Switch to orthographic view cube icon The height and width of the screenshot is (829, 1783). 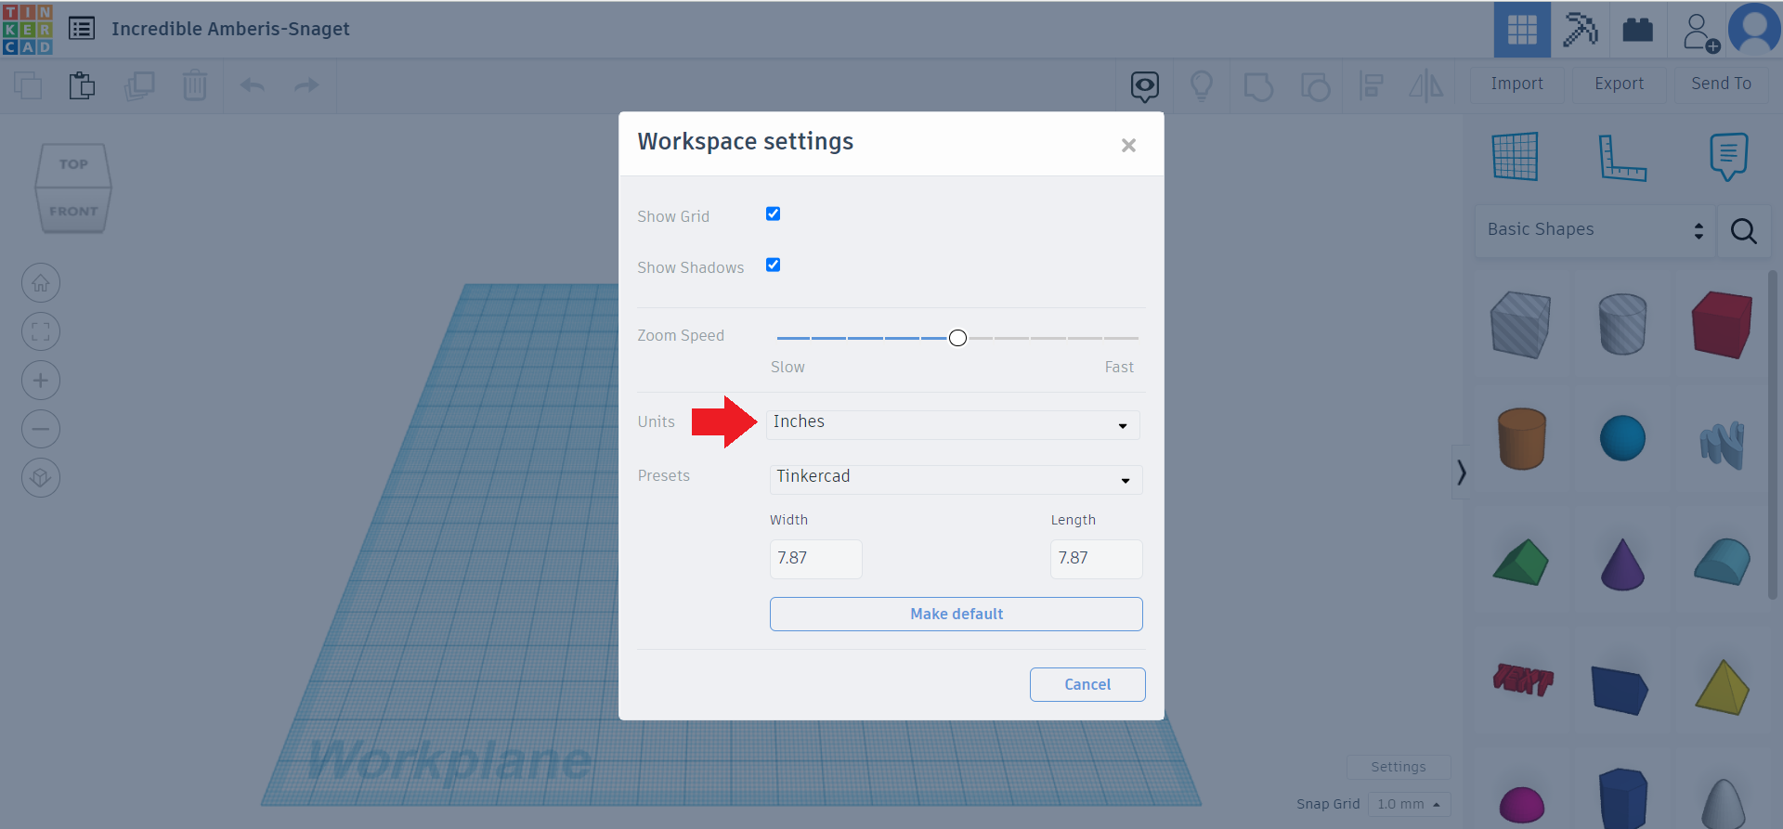point(41,478)
